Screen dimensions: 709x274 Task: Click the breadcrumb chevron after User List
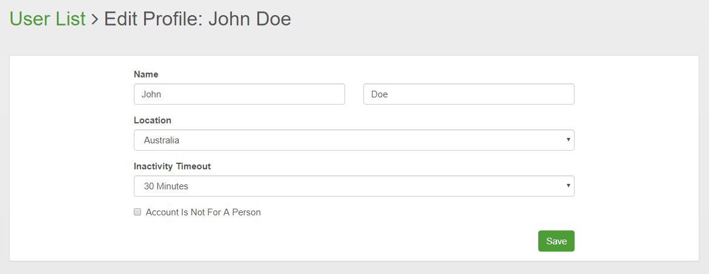tap(94, 19)
